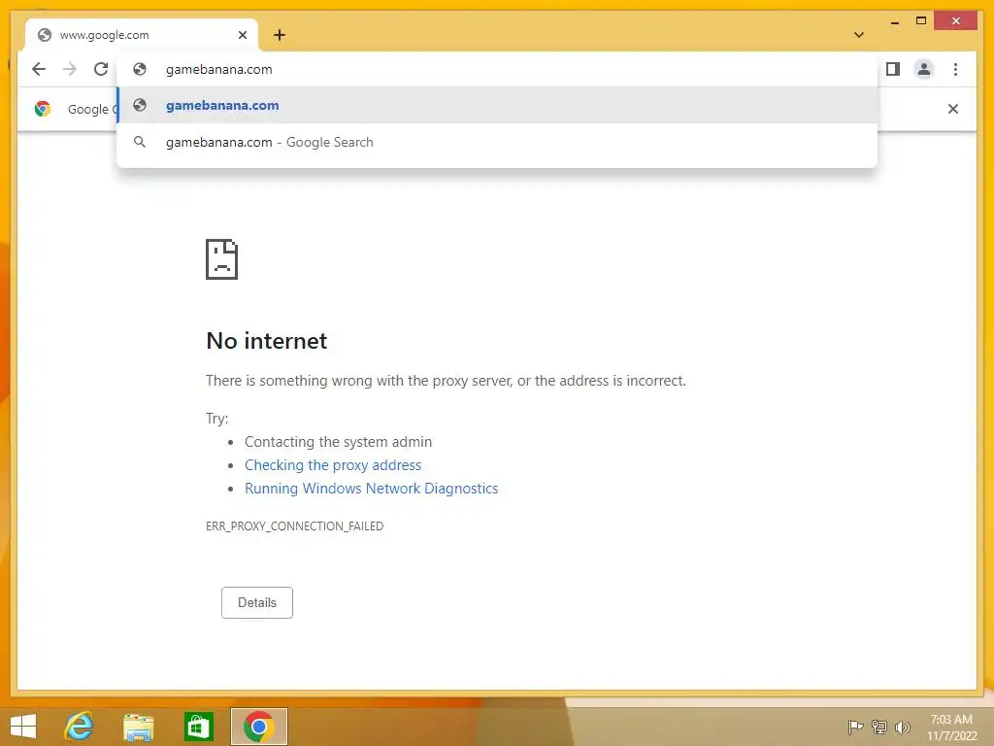Click the Chrome logo in the infobar
Viewport: 994px width, 746px height.
pyautogui.click(x=43, y=109)
